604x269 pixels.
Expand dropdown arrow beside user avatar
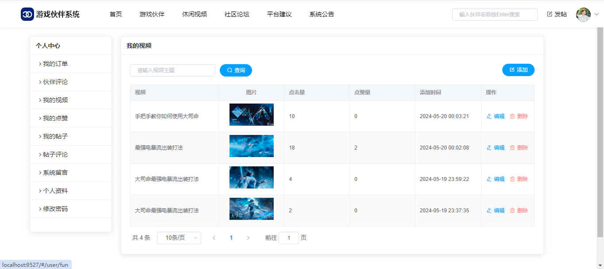pyautogui.click(x=596, y=15)
